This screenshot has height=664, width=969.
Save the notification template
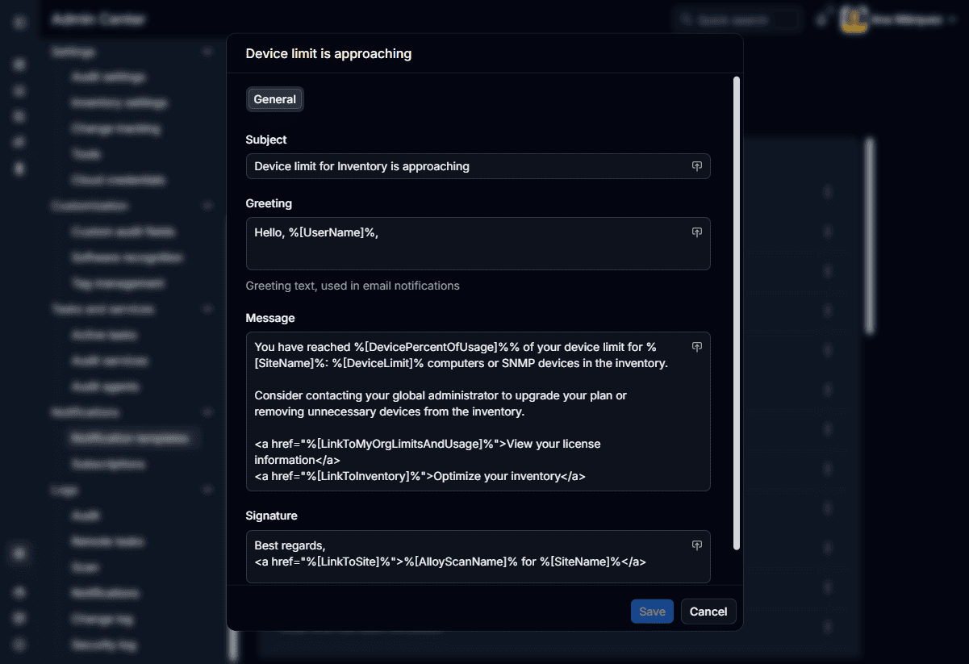[652, 612]
